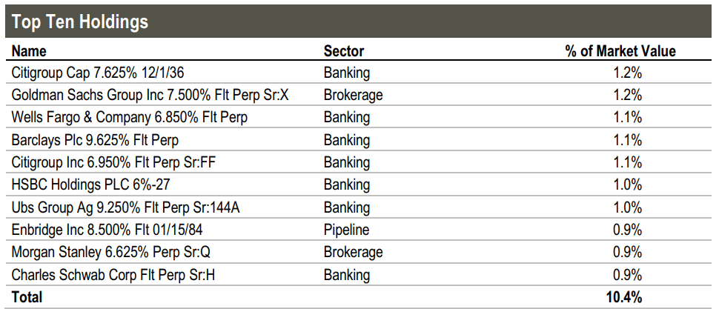Click HSBC Holdings PLC 6%-27 name
719x309 pixels.
tap(92, 185)
